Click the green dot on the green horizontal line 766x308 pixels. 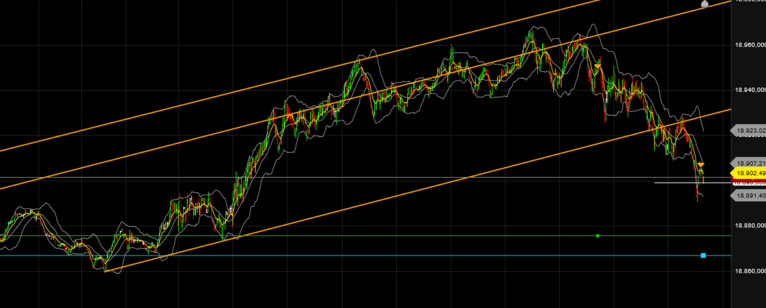598,236
